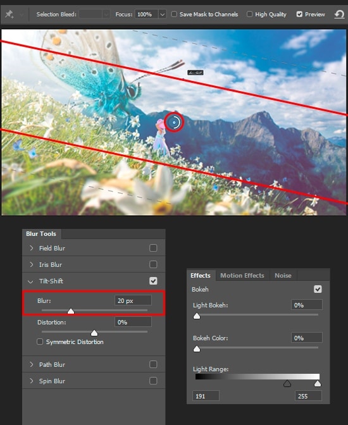Click the Bokeh Color slider handle
The image size is (348, 425).
(x=197, y=349)
